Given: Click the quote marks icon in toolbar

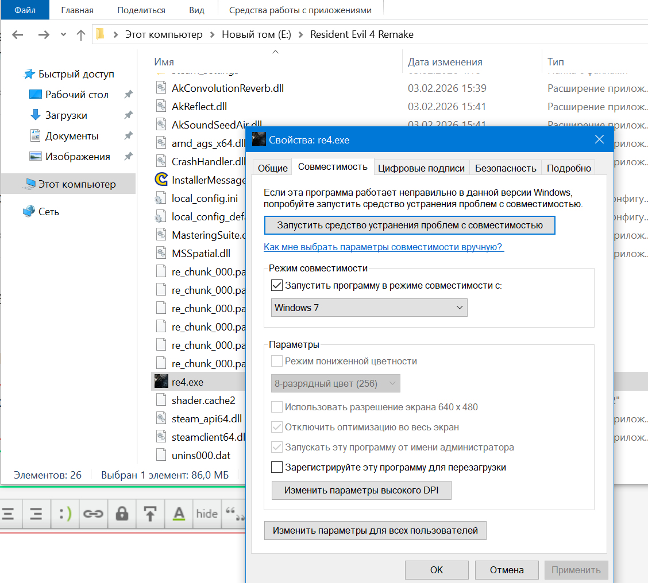Looking at the screenshot, I should click(233, 514).
